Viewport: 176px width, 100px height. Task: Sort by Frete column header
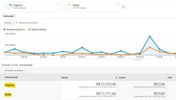click(x=170, y=77)
